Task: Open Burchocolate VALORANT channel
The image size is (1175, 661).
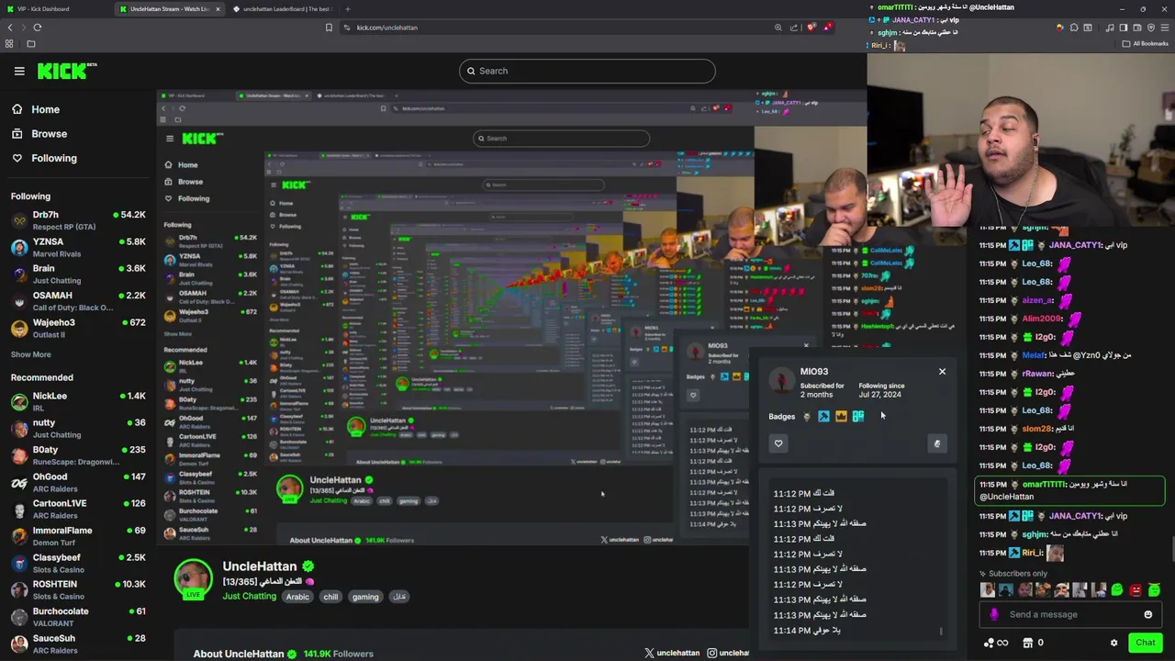Action: 78,617
